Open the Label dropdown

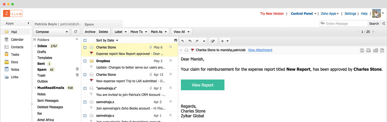120,32
